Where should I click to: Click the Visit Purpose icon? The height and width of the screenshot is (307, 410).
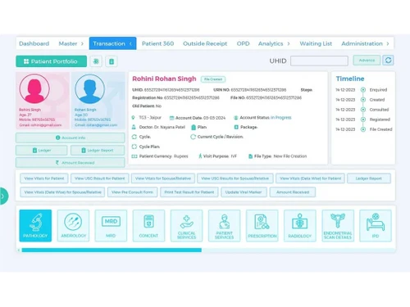click(x=200, y=156)
